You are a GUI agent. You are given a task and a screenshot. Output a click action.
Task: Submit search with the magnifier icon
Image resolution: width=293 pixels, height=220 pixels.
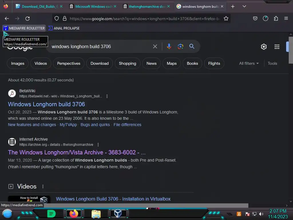click(192, 46)
